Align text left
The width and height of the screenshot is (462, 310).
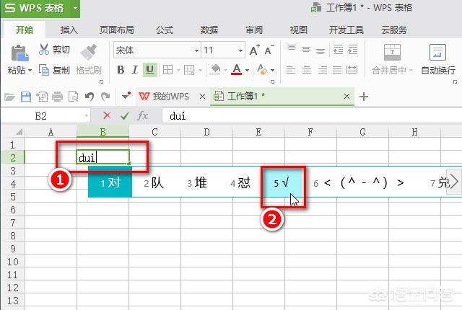point(291,70)
